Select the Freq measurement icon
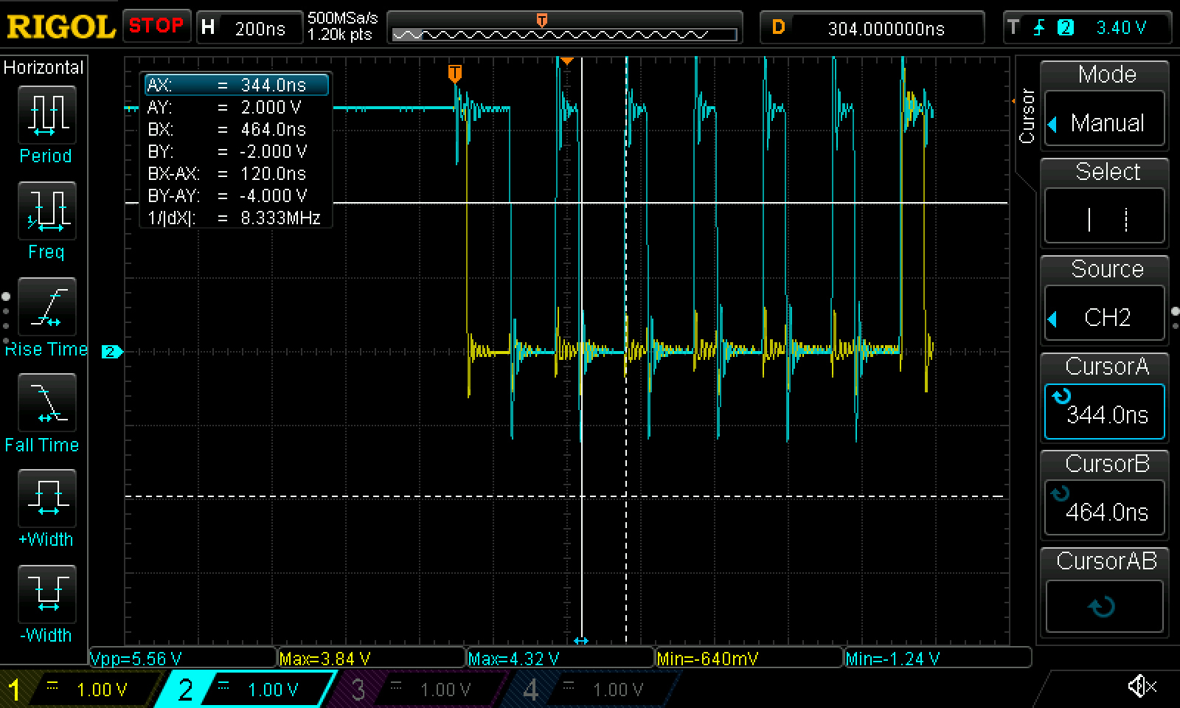This screenshot has width=1180, height=708. pyautogui.click(x=46, y=211)
